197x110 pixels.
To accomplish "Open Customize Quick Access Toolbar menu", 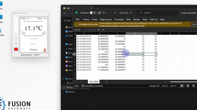I will pyautogui.click(x=115, y=13).
